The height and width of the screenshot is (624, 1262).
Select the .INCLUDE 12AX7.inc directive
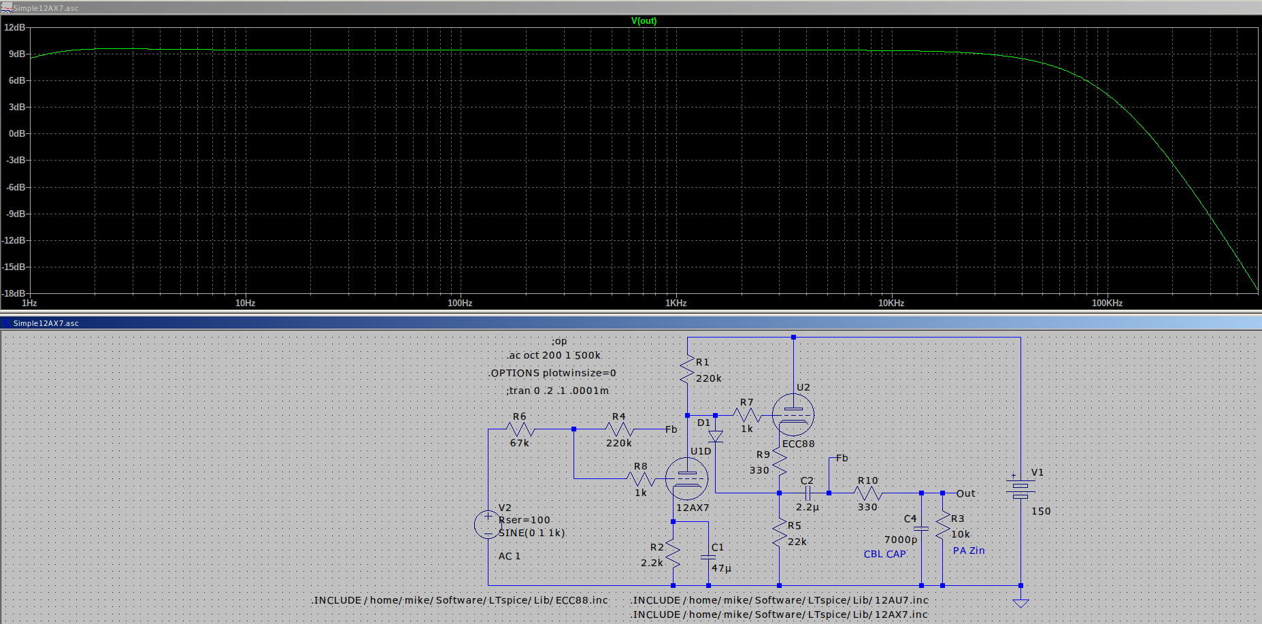pos(780,614)
